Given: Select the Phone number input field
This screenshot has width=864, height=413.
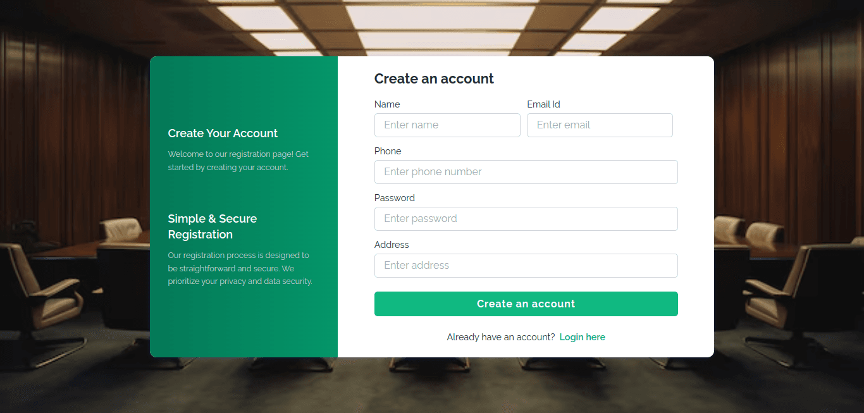Looking at the screenshot, I should point(526,172).
